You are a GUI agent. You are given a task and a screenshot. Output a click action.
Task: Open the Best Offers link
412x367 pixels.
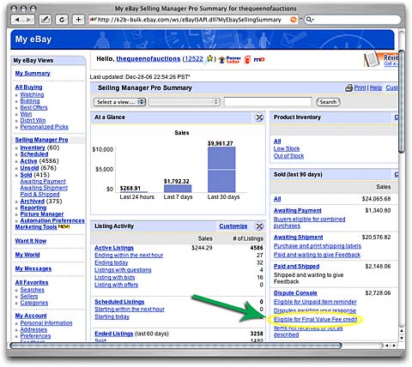[x=33, y=108]
